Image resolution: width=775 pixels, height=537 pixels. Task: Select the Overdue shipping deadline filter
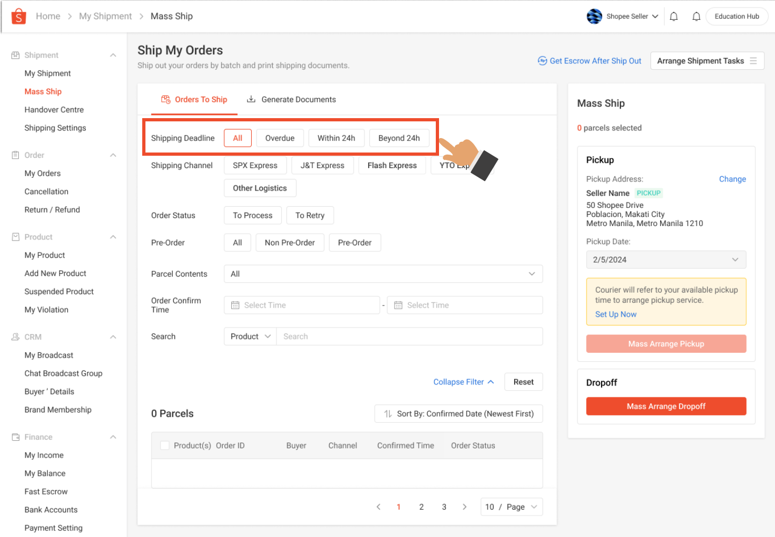(x=280, y=138)
